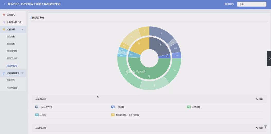Select 试卷讲解建议 in the sidebar
The width and height of the screenshot is (271, 134).
coord(13,73)
